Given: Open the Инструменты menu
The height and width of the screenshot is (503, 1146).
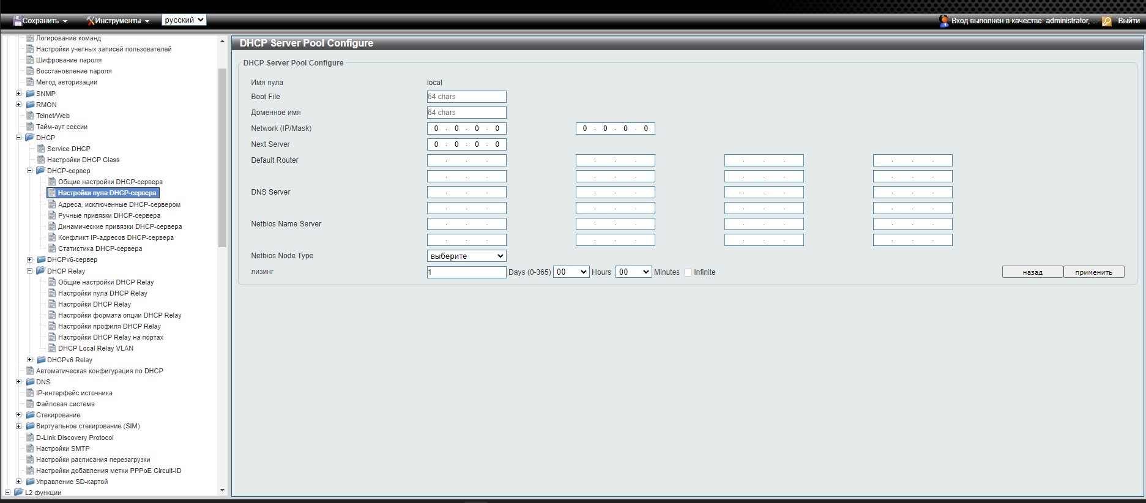Looking at the screenshot, I should pyautogui.click(x=117, y=21).
